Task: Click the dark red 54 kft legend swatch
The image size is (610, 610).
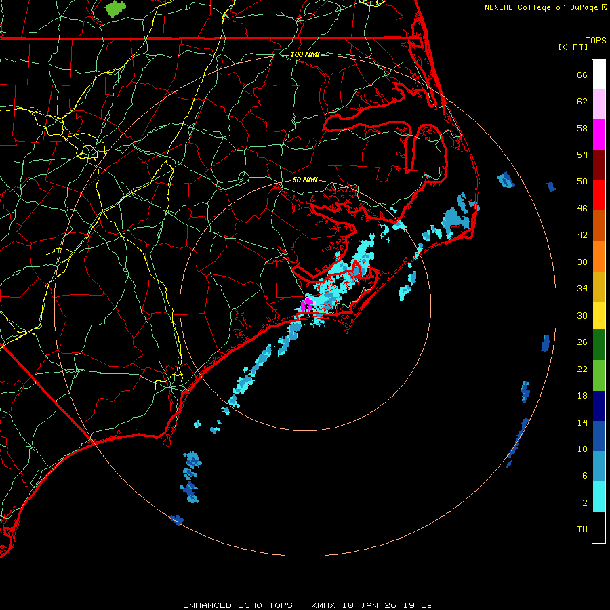Action: (x=598, y=165)
